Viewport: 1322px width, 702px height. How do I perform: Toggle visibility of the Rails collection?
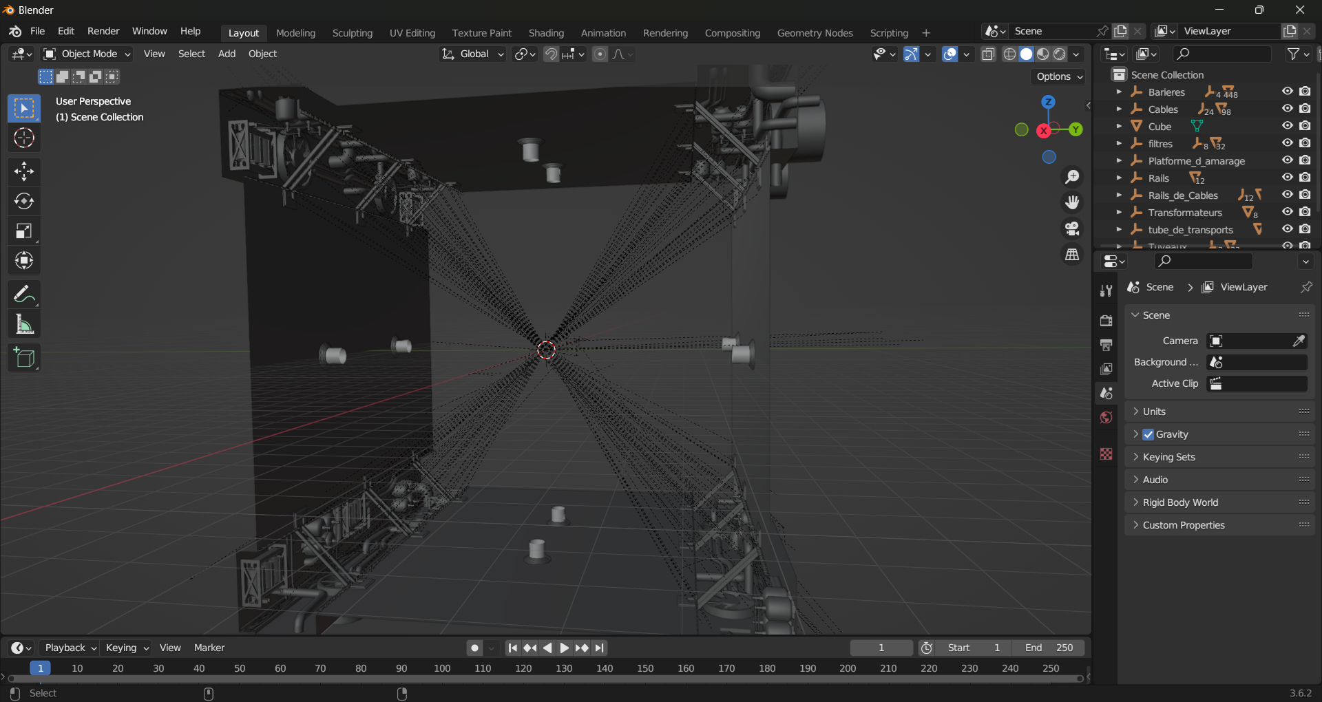(1287, 178)
